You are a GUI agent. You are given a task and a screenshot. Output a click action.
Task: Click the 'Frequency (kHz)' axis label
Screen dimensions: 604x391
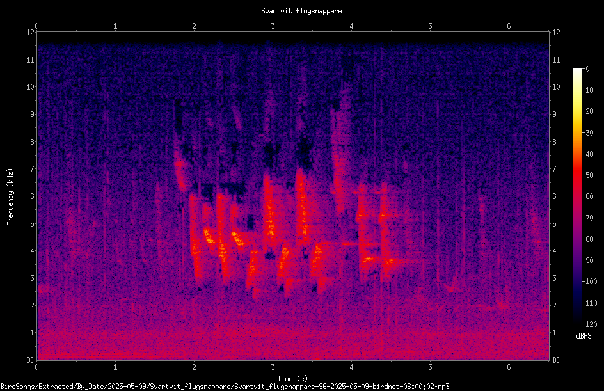(x=10, y=197)
